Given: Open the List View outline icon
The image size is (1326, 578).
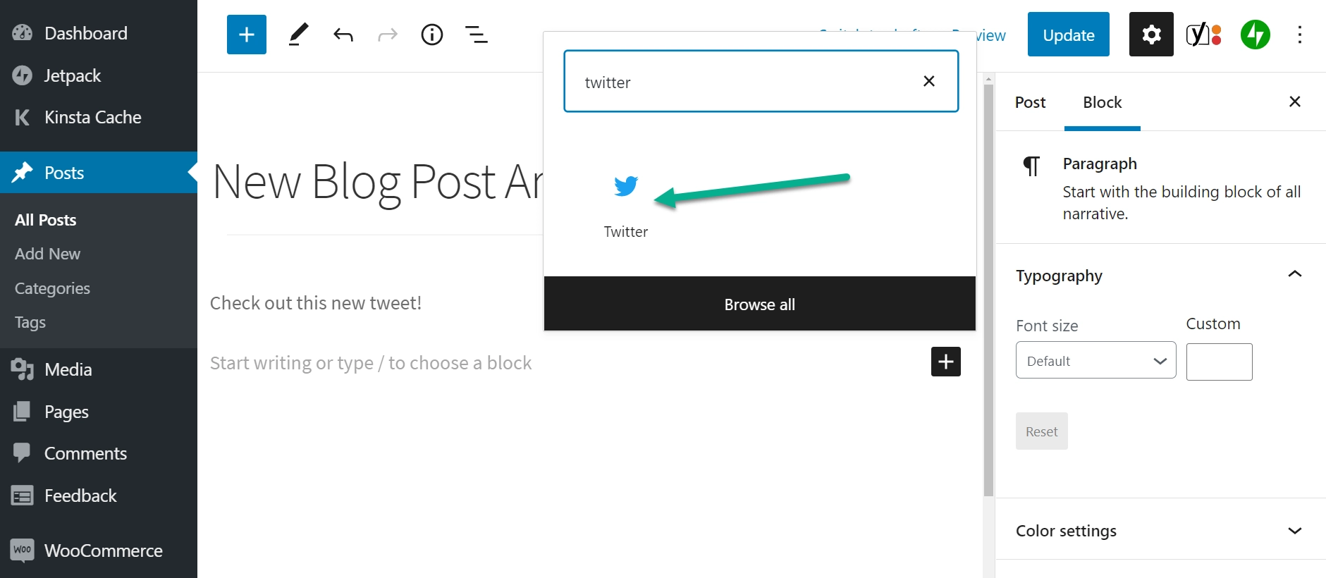Looking at the screenshot, I should 477,35.
